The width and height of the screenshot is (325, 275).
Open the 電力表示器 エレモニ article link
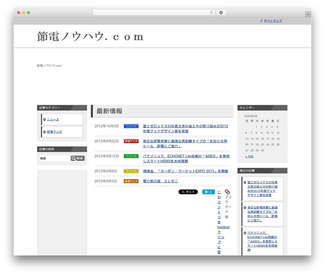pyautogui.click(x=160, y=181)
